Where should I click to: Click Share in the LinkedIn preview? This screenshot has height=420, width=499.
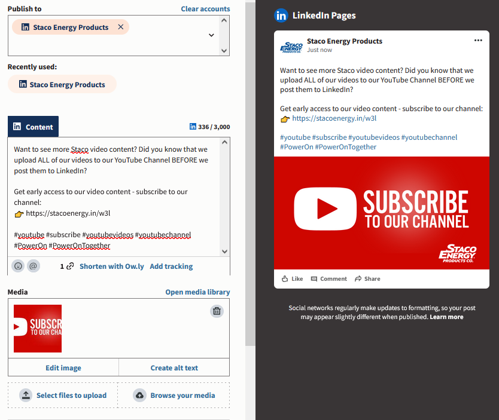(x=367, y=278)
